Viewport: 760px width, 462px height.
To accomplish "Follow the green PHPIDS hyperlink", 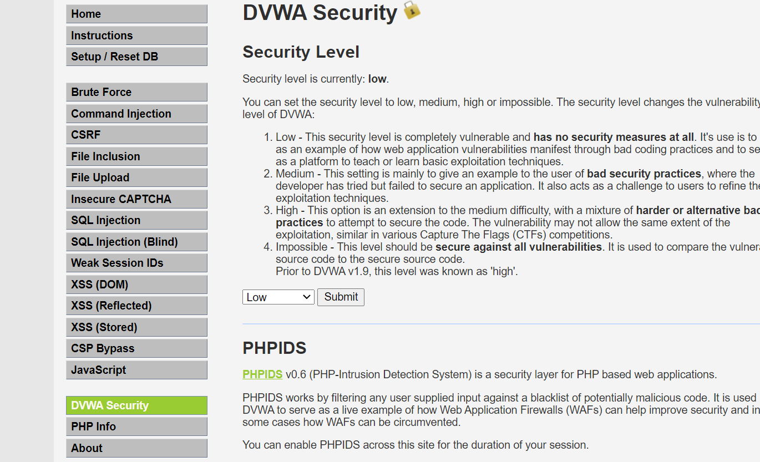I will [262, 374].
